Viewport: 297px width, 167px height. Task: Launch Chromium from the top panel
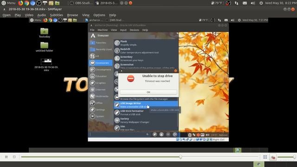tap(32, 3)
